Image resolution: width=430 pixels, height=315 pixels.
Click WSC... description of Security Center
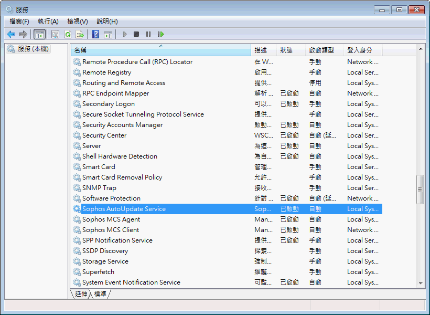[264, 135]
